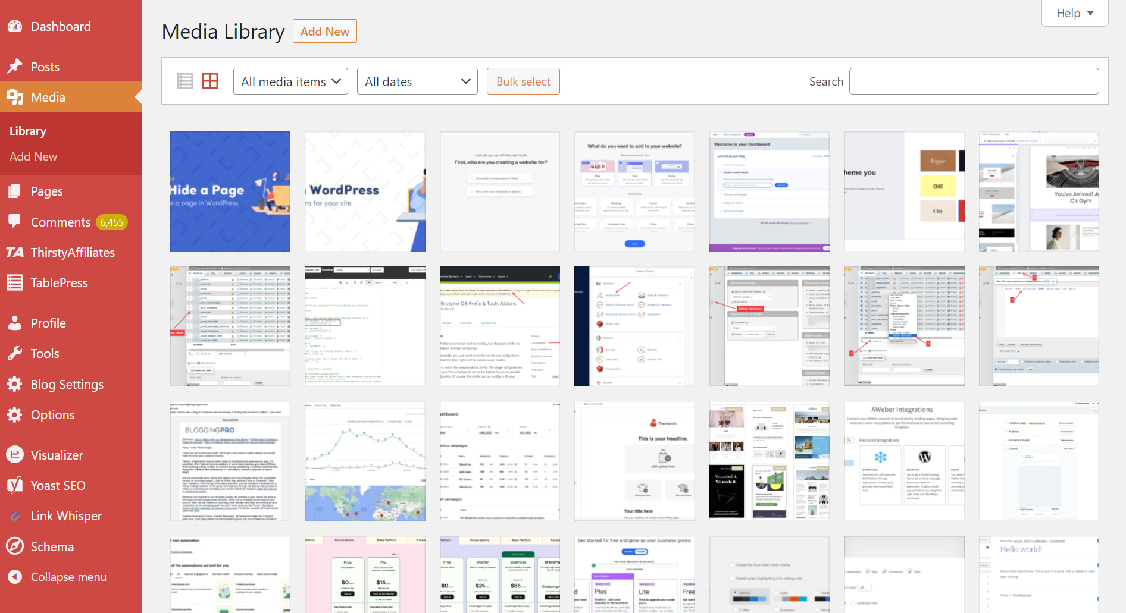Click Collapse menu label

68,577
